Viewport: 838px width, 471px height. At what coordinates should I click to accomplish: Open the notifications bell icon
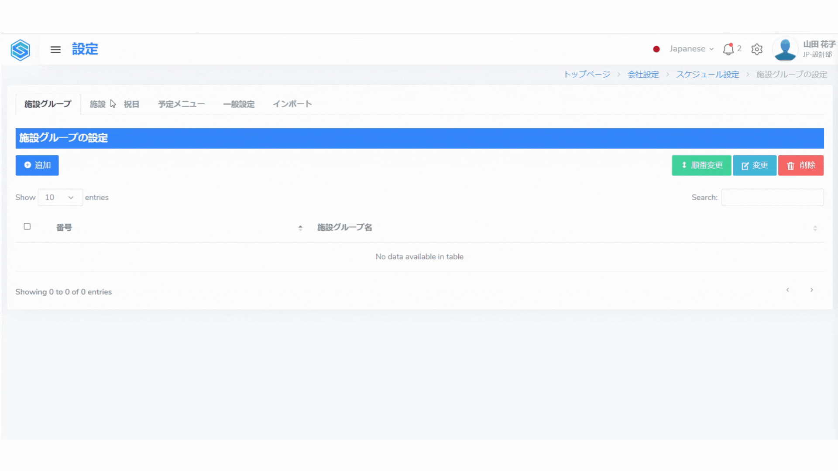tap(728, 49)
